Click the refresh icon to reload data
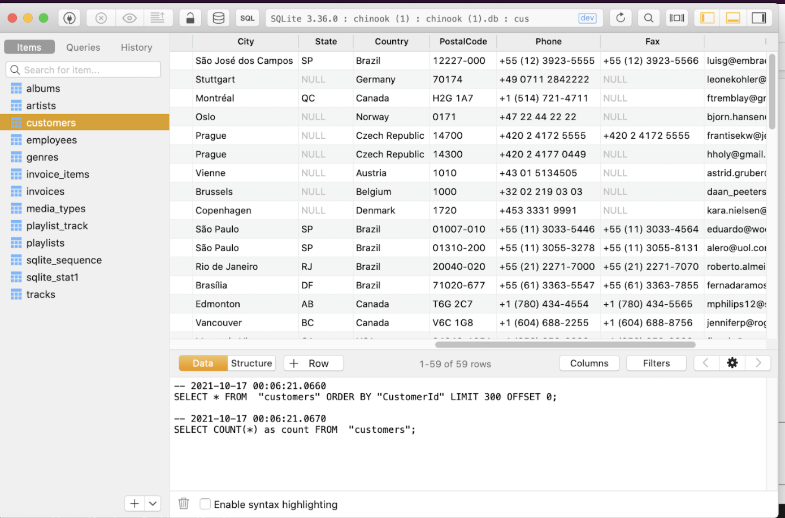This screenshot has height=518, width=785. tap(620, 17)
